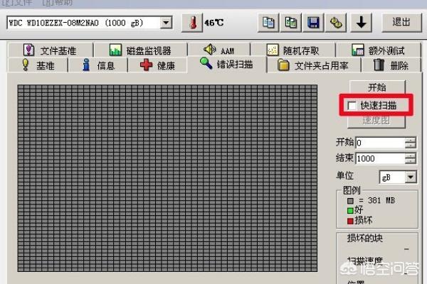Click the 退出 exit button

tap(401, 22)
